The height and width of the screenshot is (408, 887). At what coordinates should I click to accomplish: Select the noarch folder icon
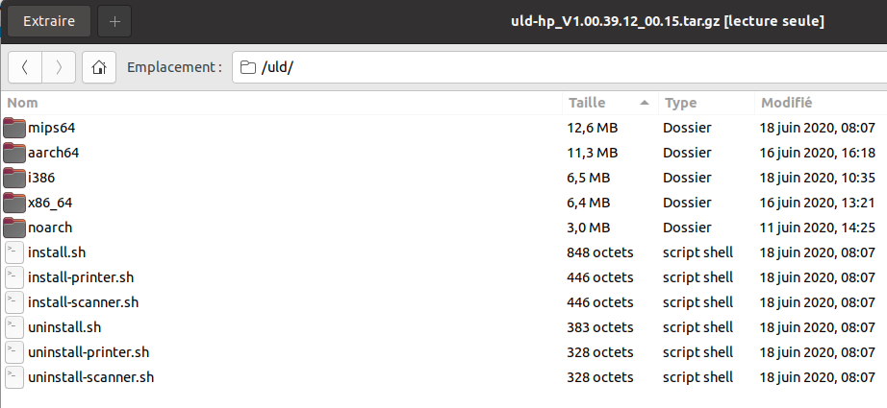pos(14,227)
